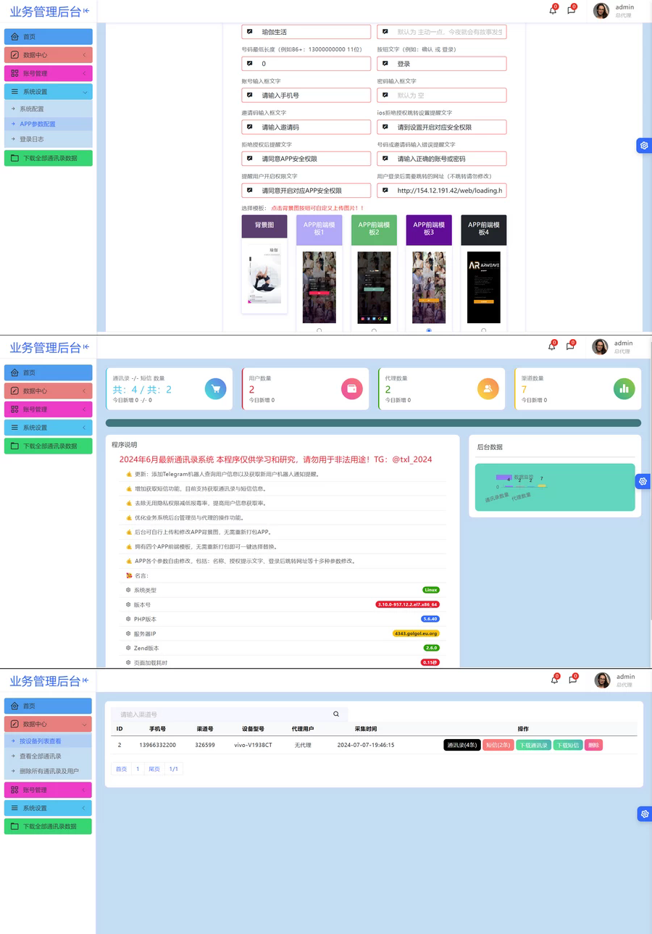Go to 尾页 in the pagination

tap(154, 769)
